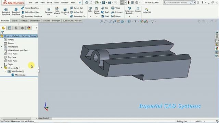Choose the Lofted Cut feature
219x123 pixels.
click(x=76, y=12)
